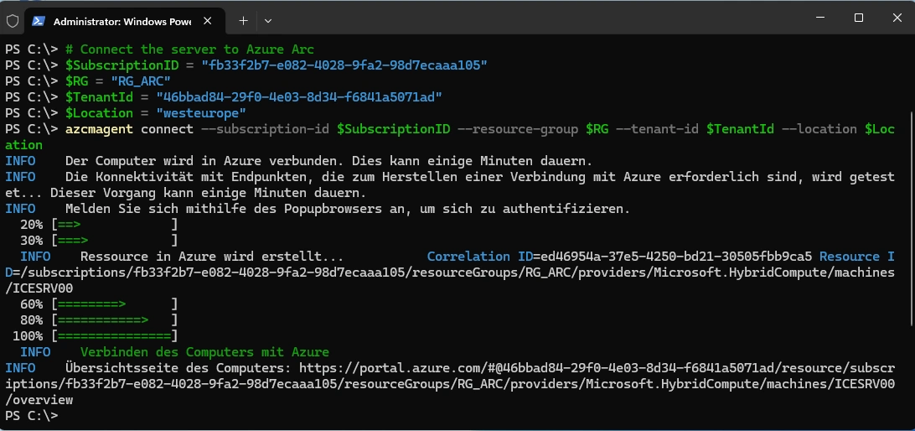The width and height of the screenshot is (915, 431).
Task: Click 'Ressource in Azure wird erstellt...' text
Action: point(211,256)
